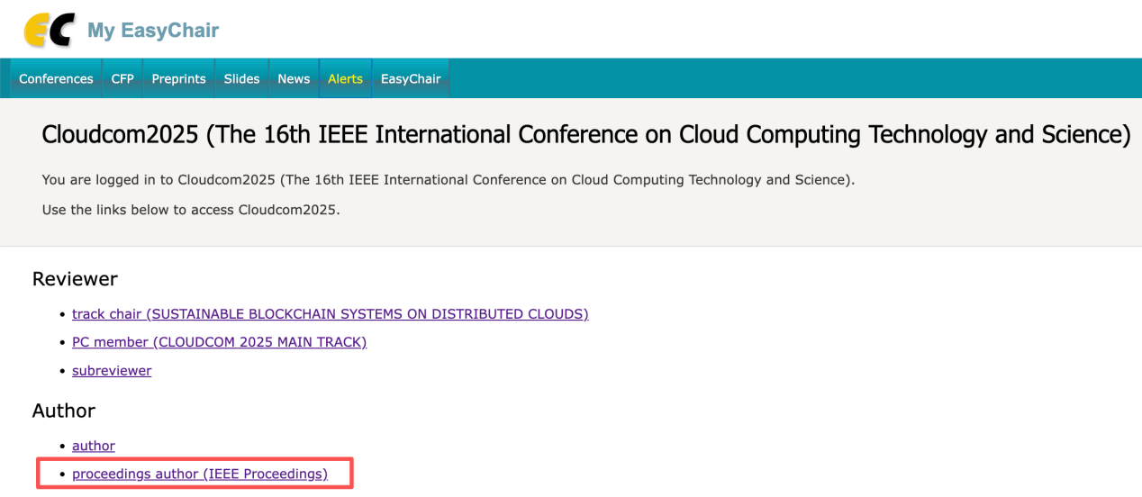Click empty teal bar right of EasyChair menu

tap(793, 79)
